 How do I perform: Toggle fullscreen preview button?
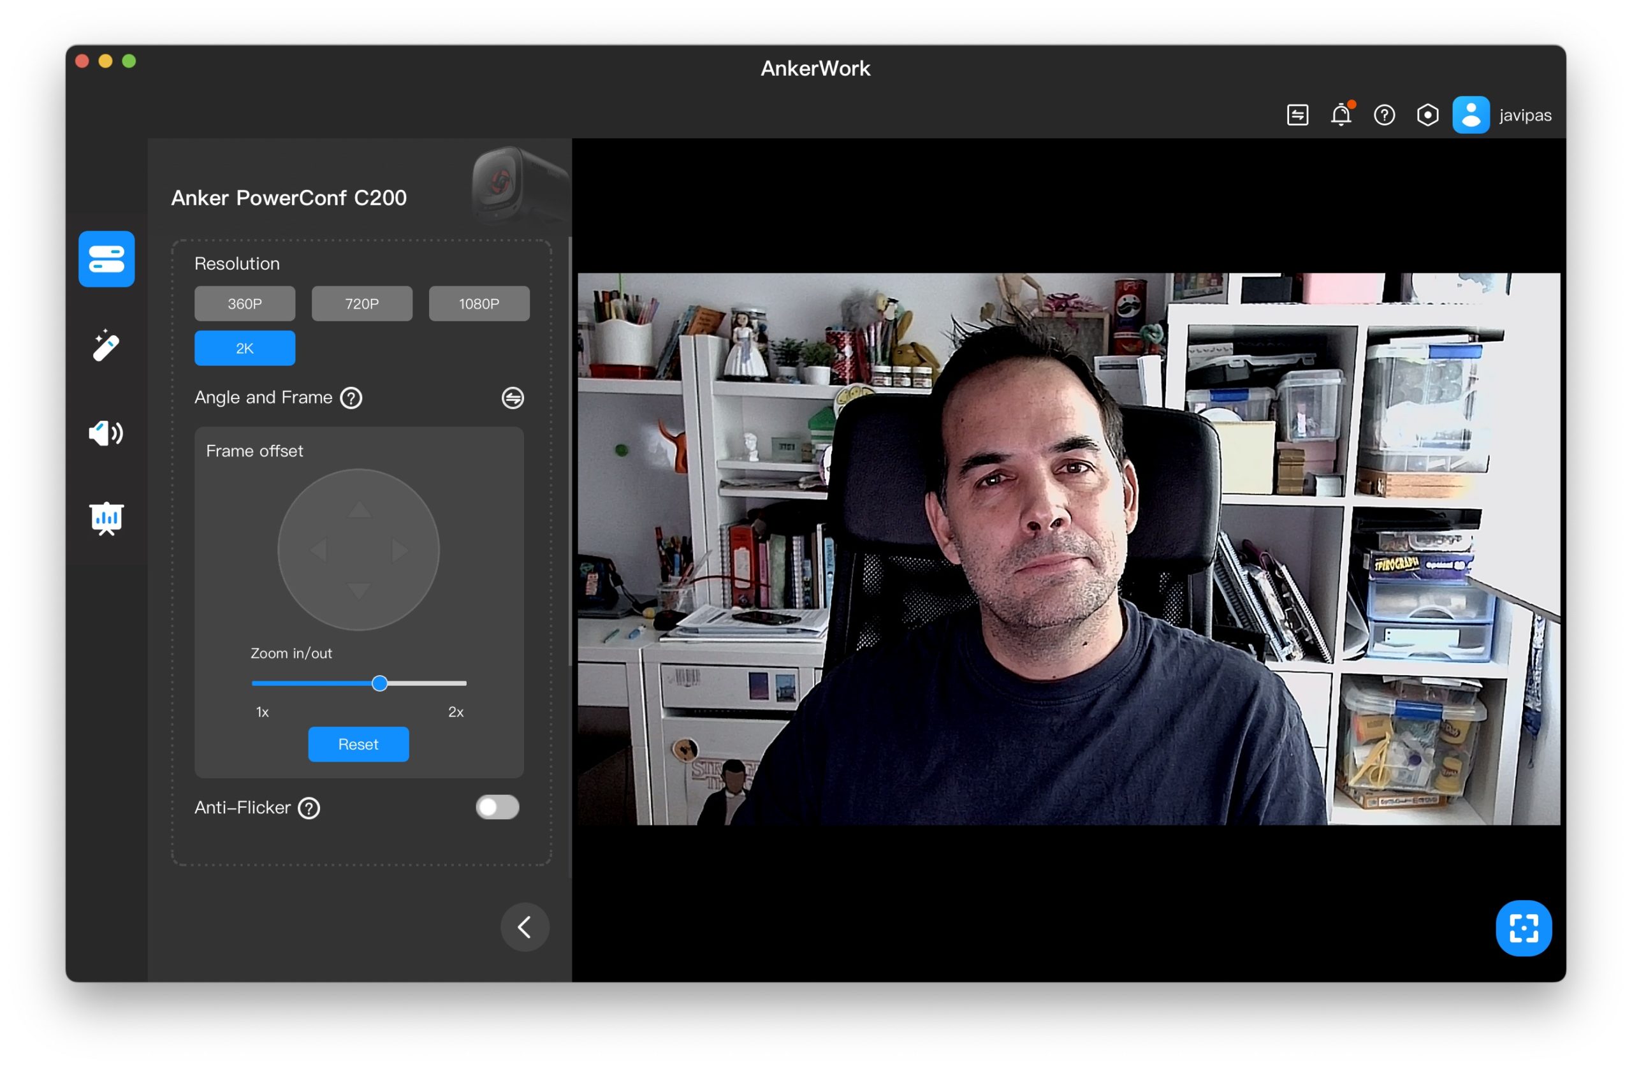tap(1523, 927)
